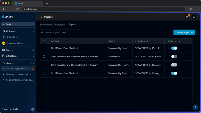
Task: Expand the second 'Need a mod to optimize' history item
Action: point(3,80)
